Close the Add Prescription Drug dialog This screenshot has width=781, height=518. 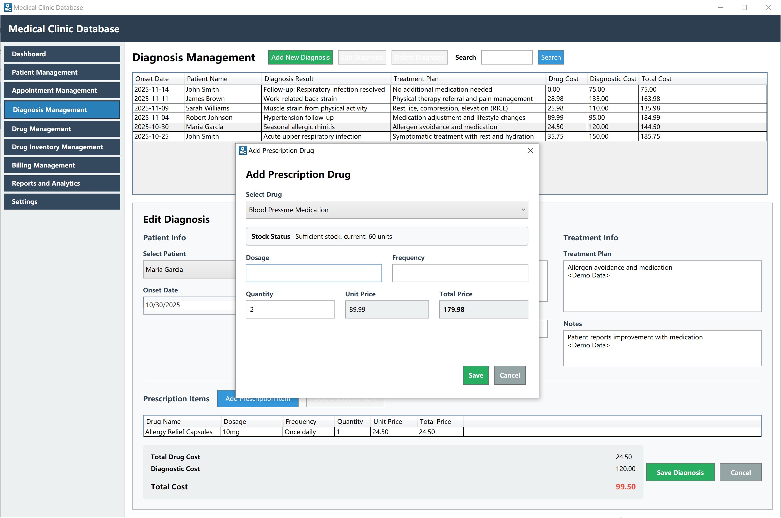(x=530, y=151)
